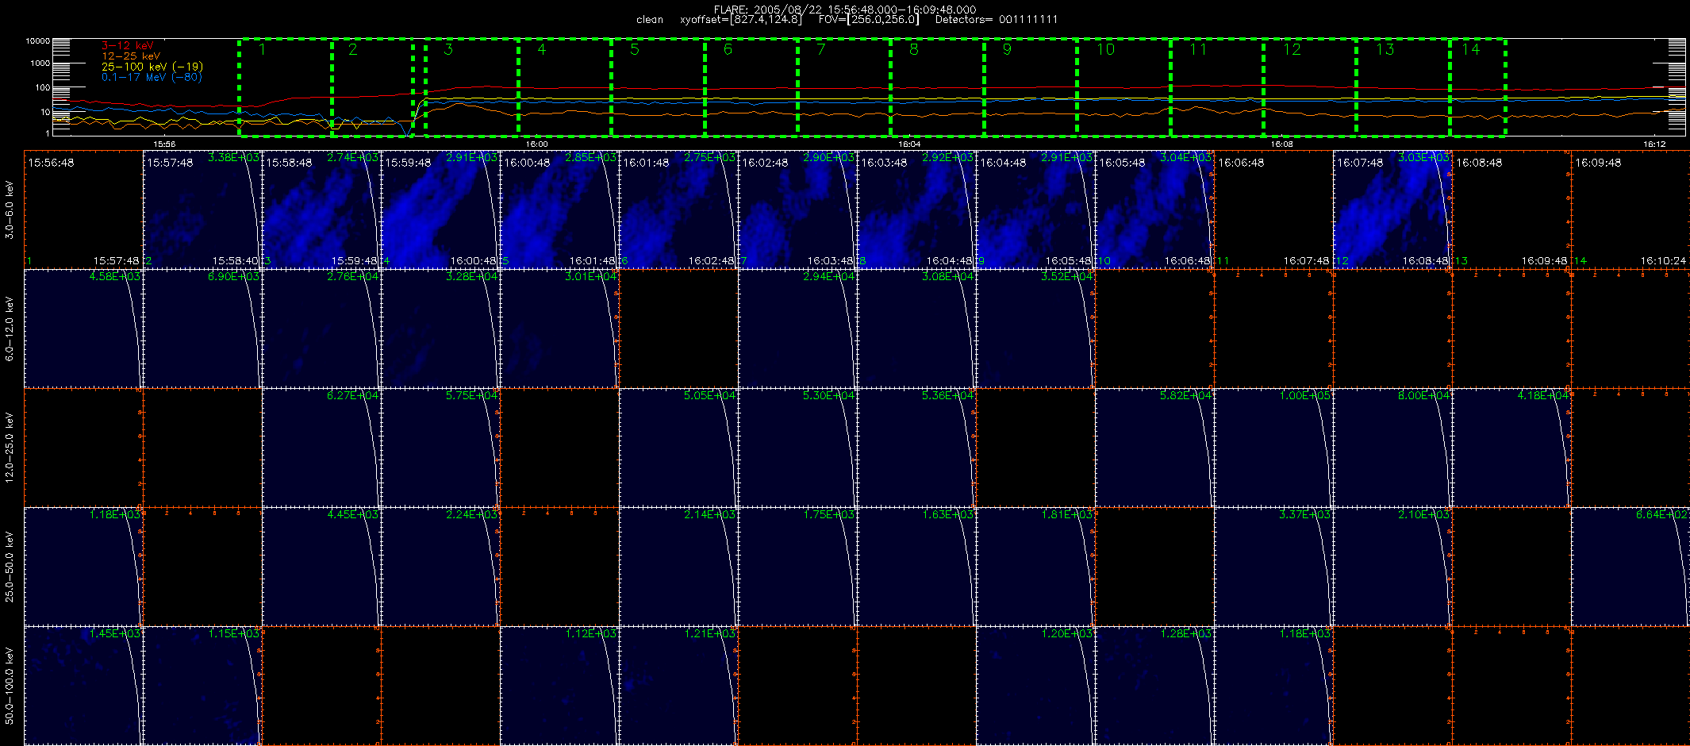Open the image panel labeled 6.64E+02
This screenshot has width=1690, height=746.
point(1630,567)
